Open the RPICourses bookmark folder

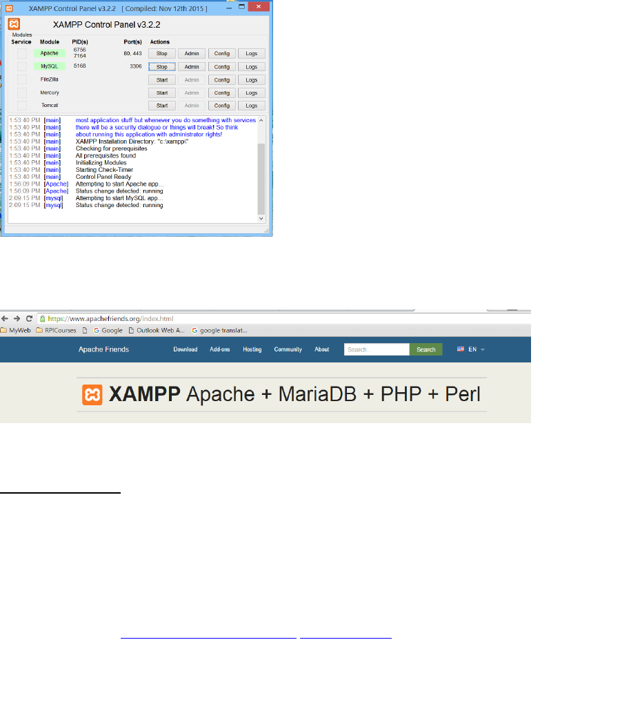click(x=56, y=330)
